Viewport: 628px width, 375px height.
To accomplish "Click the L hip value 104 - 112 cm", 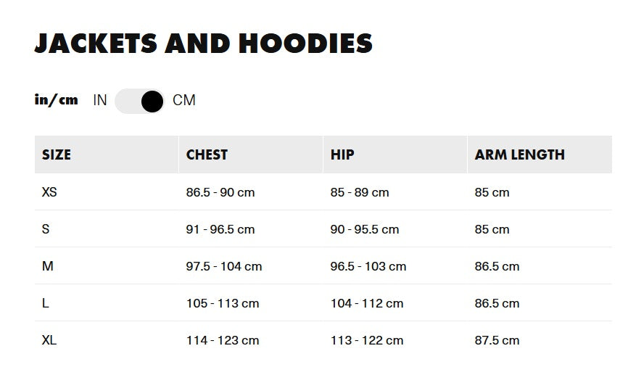I will click(367, 303).
